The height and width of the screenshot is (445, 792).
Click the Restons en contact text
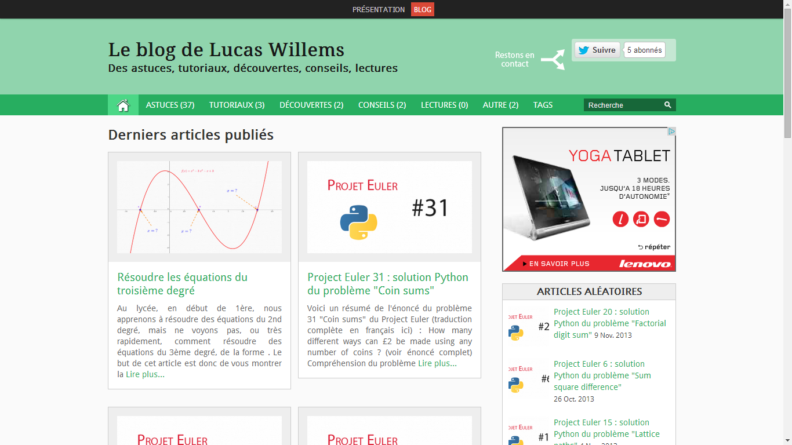pyautogui.click(x=515, y=59)
